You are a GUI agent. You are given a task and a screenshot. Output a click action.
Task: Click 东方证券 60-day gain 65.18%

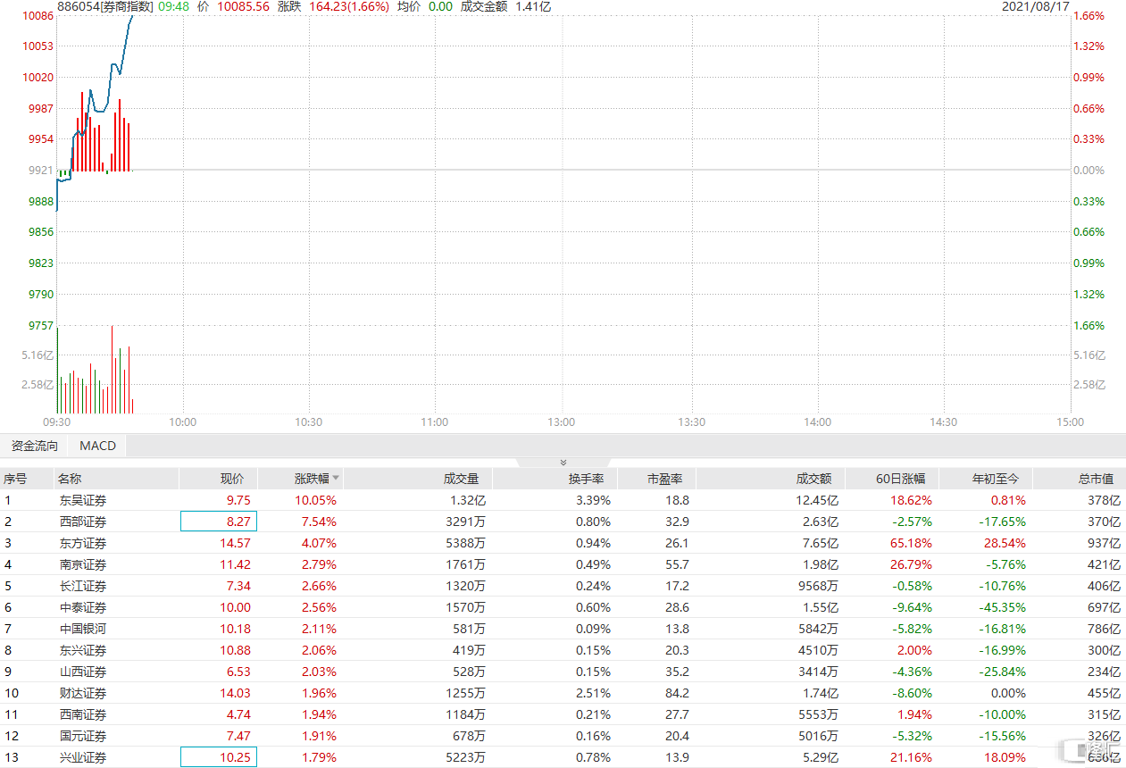click(911, 543)
